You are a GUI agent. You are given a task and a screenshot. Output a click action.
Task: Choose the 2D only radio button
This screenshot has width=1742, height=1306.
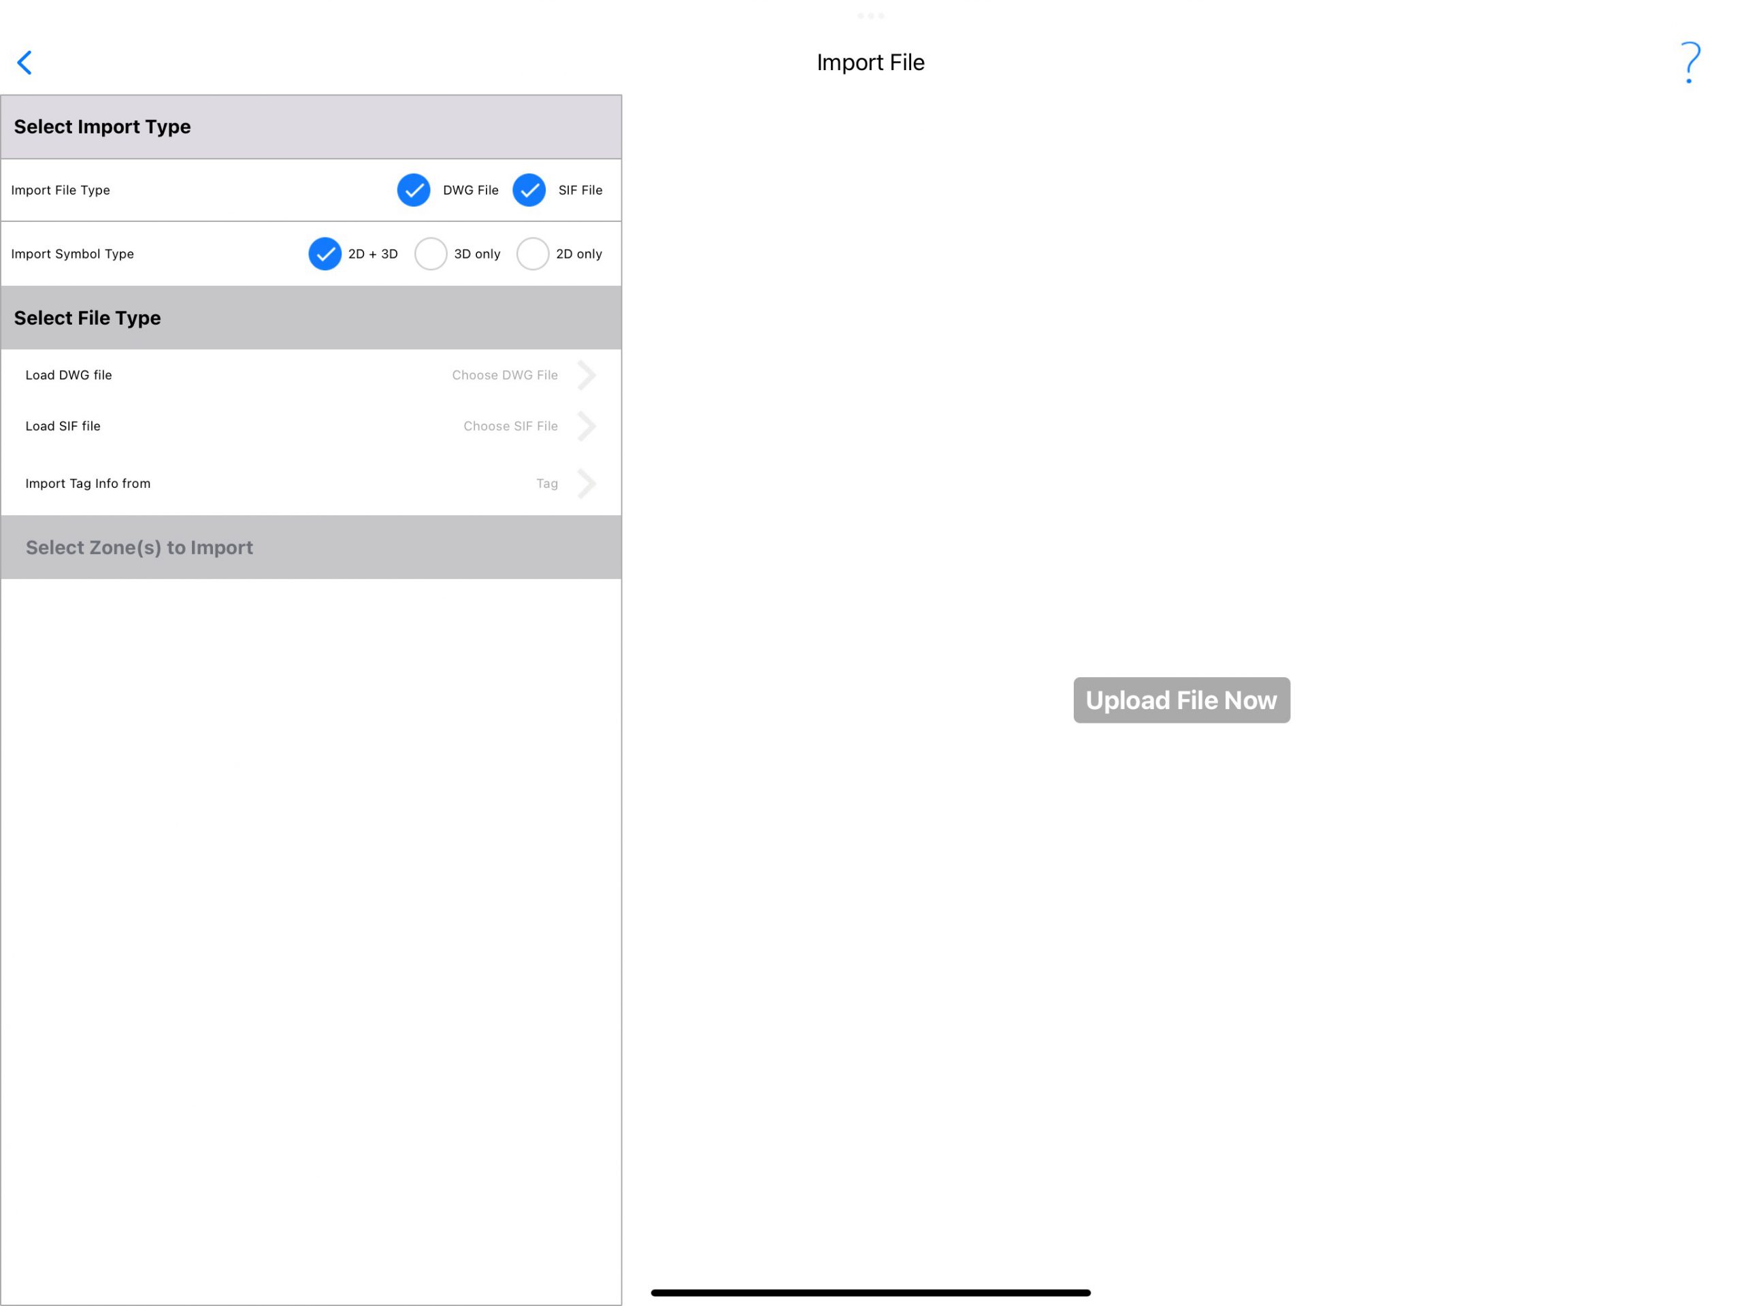pyautogui.click(x=532, y=254)
